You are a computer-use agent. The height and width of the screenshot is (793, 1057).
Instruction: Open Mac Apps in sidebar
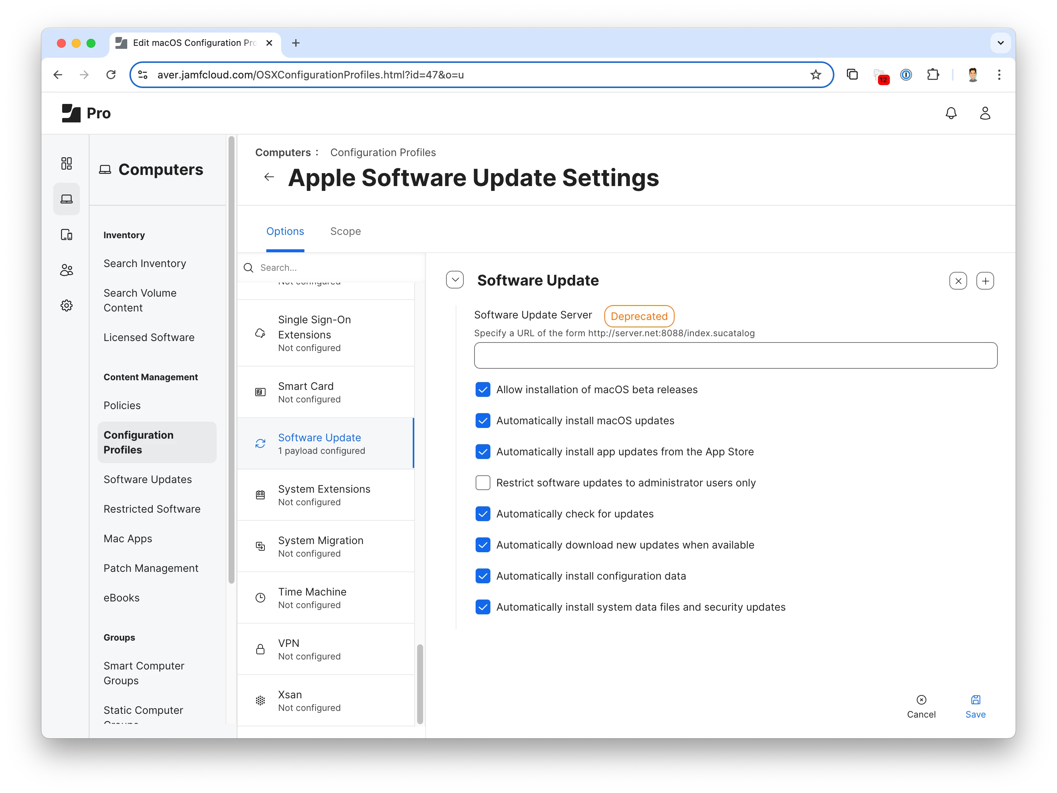pos(128,539)
